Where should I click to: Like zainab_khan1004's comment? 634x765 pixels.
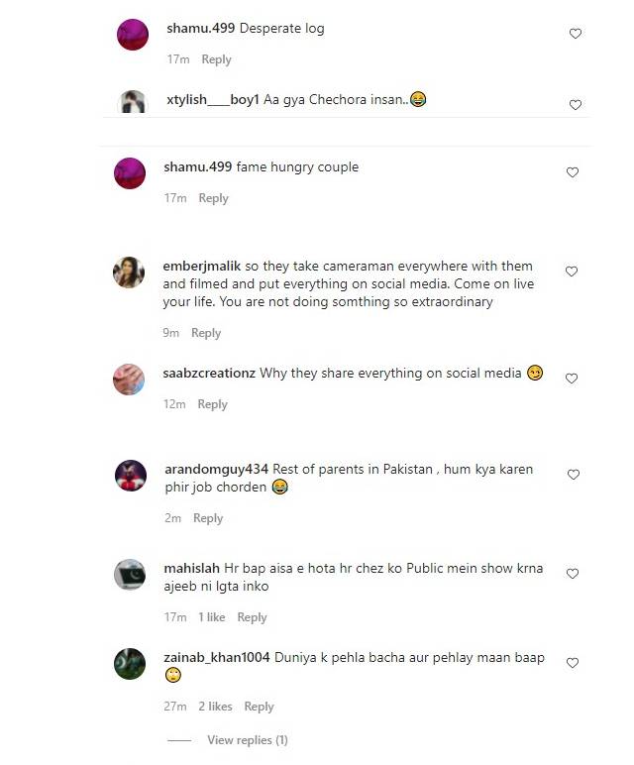[573, 663]
